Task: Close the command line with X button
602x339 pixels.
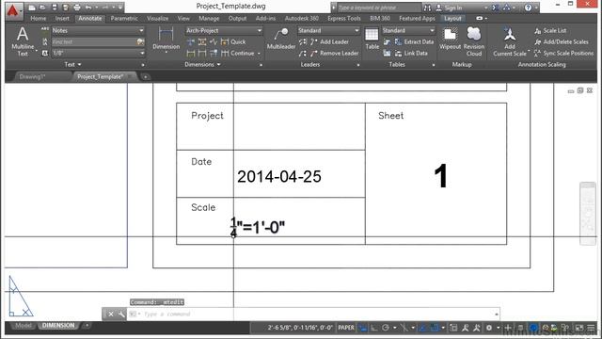Action: pos(110,314)
